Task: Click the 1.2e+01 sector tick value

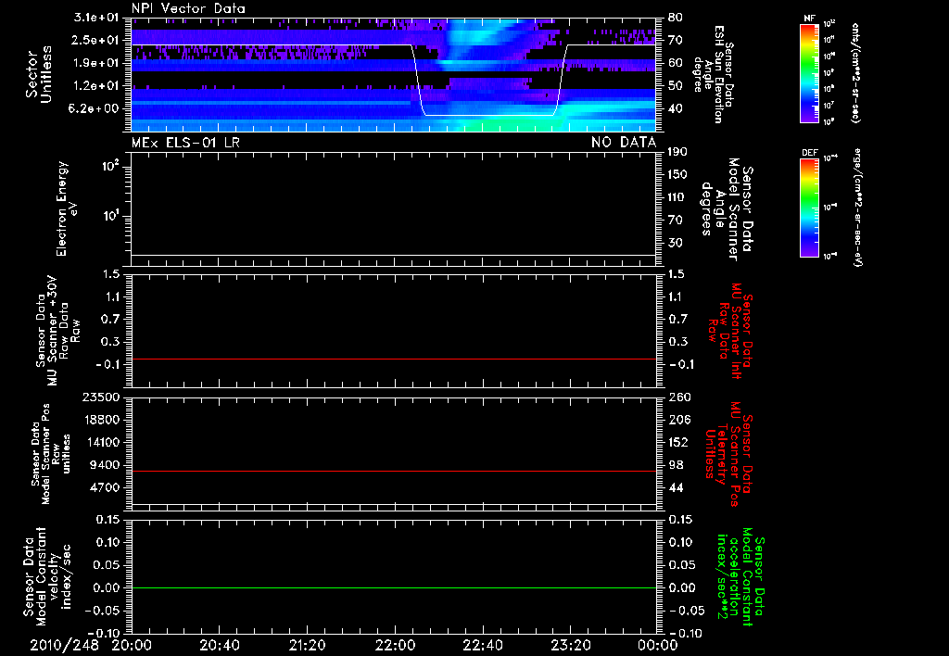Action: tap(95, 86)
